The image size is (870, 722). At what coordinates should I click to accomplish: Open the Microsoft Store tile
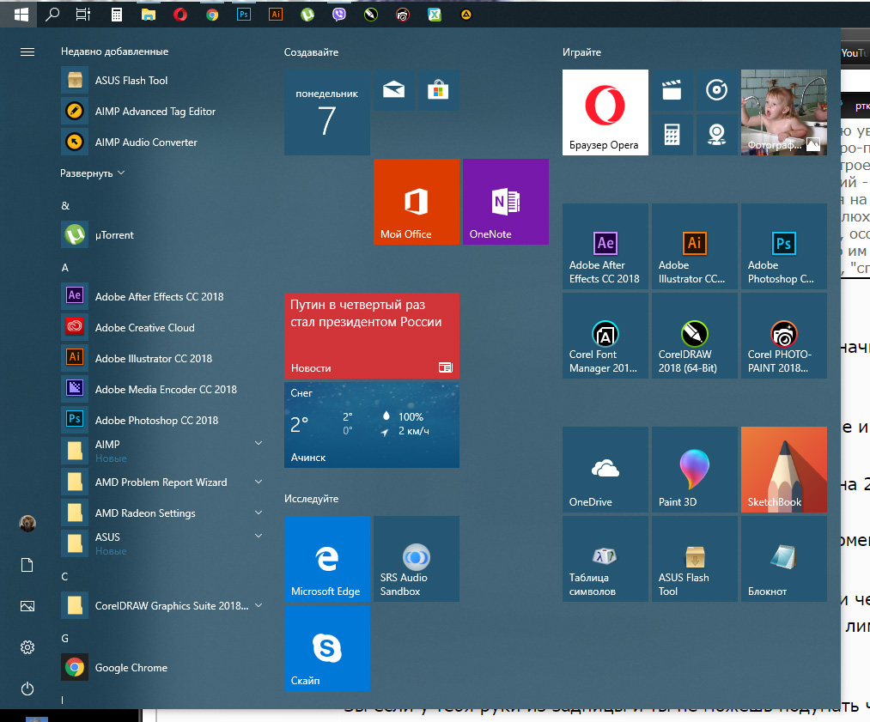coord(438,90)
